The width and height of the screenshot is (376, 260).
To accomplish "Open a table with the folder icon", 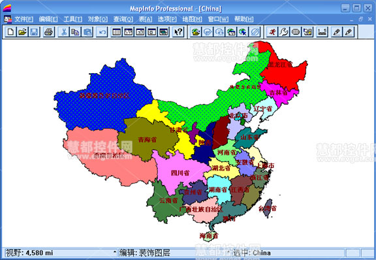I will 22,32.
